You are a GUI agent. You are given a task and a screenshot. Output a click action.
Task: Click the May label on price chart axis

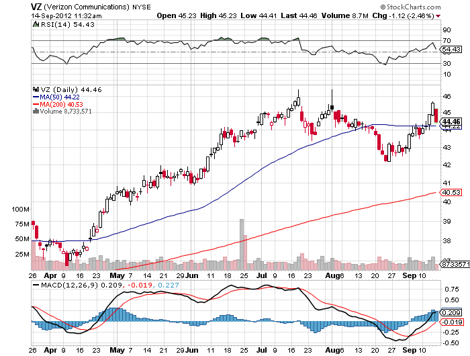point(117,275)
